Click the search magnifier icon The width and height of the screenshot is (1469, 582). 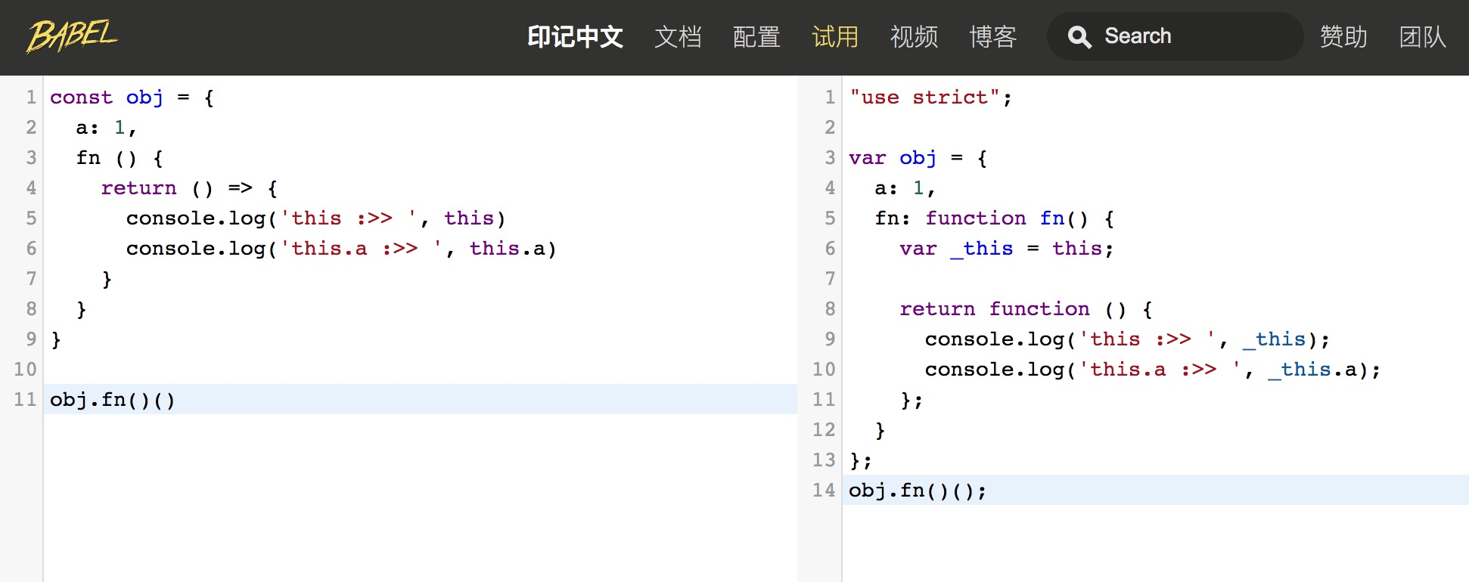[1079, 36]
